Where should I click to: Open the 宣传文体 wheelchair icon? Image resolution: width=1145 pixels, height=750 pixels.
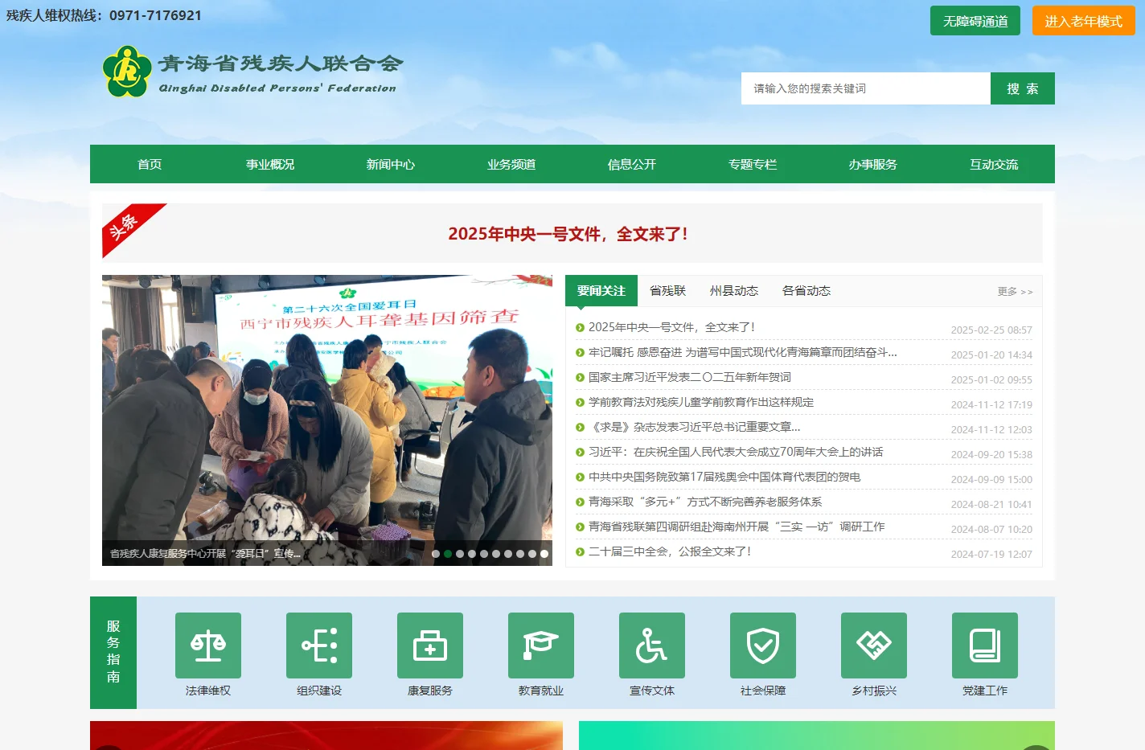click(652, 645)
